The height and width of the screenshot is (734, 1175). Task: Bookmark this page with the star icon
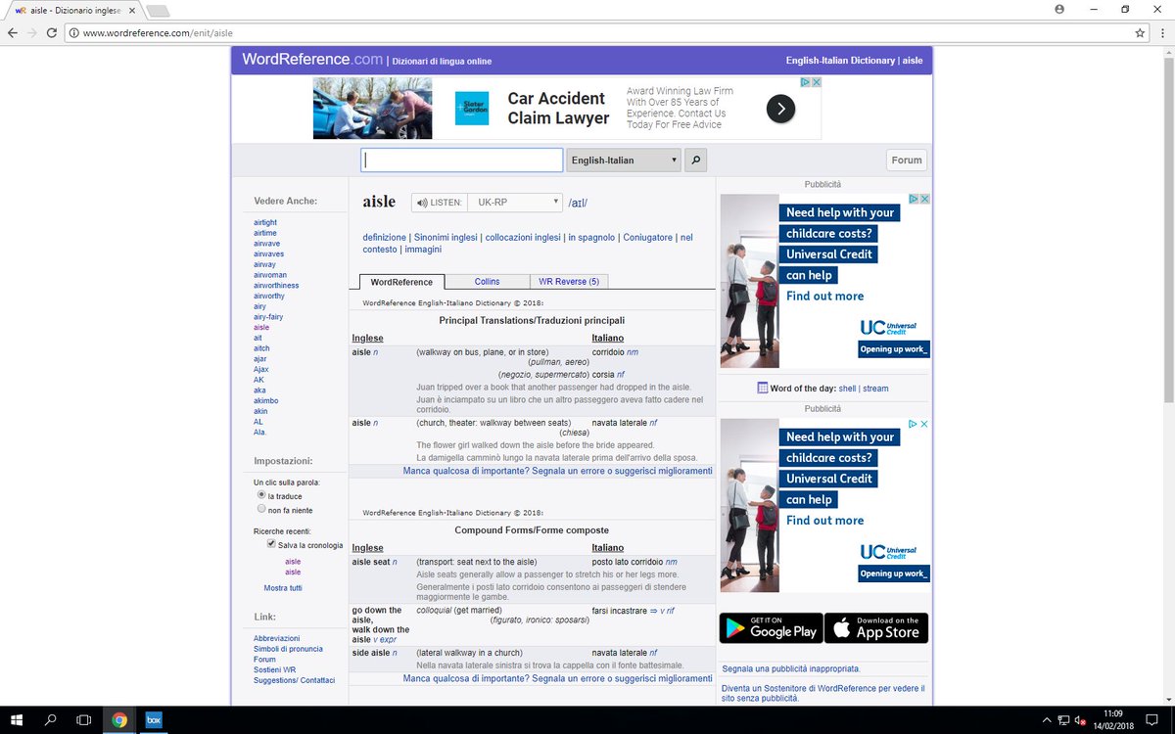pyautogui.click(x=1141, y=32)
